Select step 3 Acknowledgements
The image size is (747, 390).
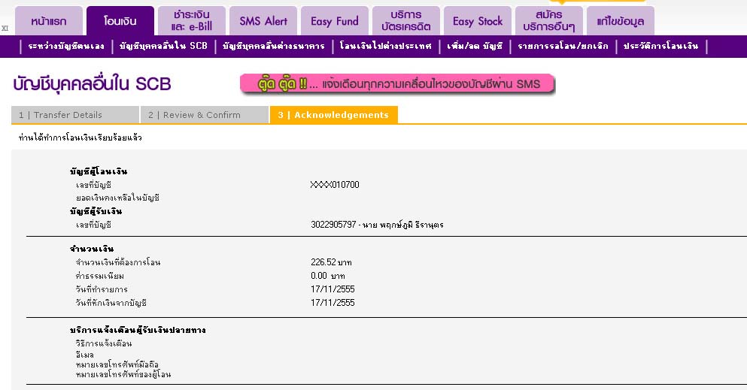tap(333, 115)
